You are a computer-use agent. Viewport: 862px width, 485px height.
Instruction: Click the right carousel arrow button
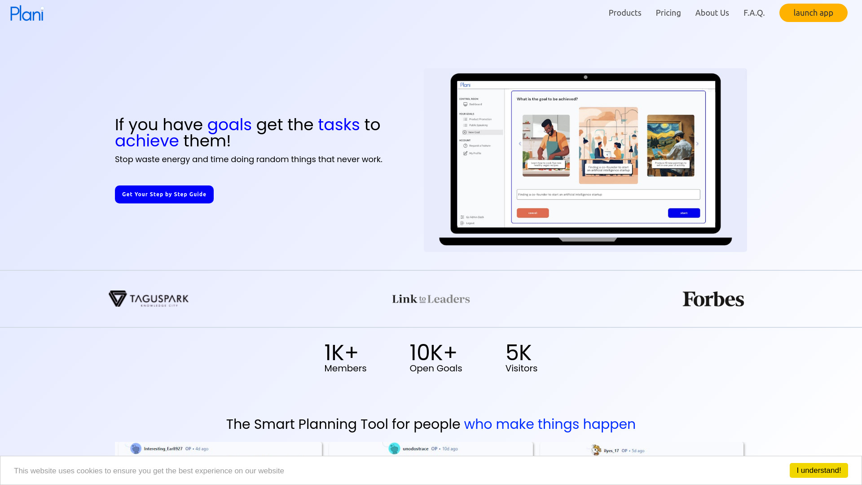[697, 144]
